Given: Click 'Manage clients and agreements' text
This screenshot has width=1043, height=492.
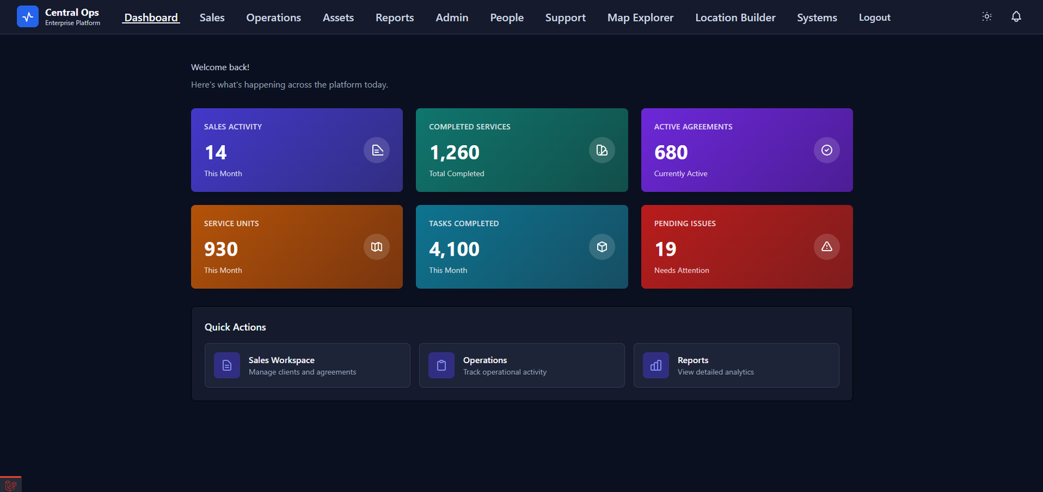Looking at the screenshot, I should coord(302,372).
